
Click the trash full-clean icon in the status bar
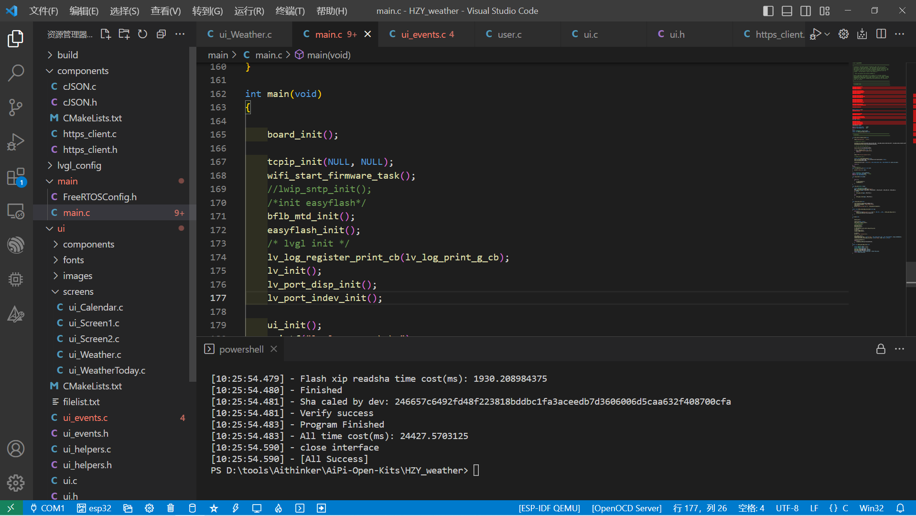click(x=171, y=508)
